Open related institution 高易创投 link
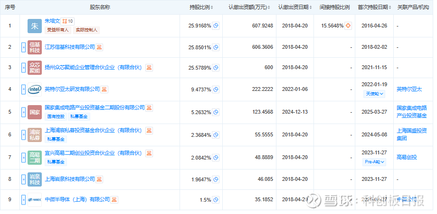Viewport: 437px width, 214px height. (x=407, y=157)
